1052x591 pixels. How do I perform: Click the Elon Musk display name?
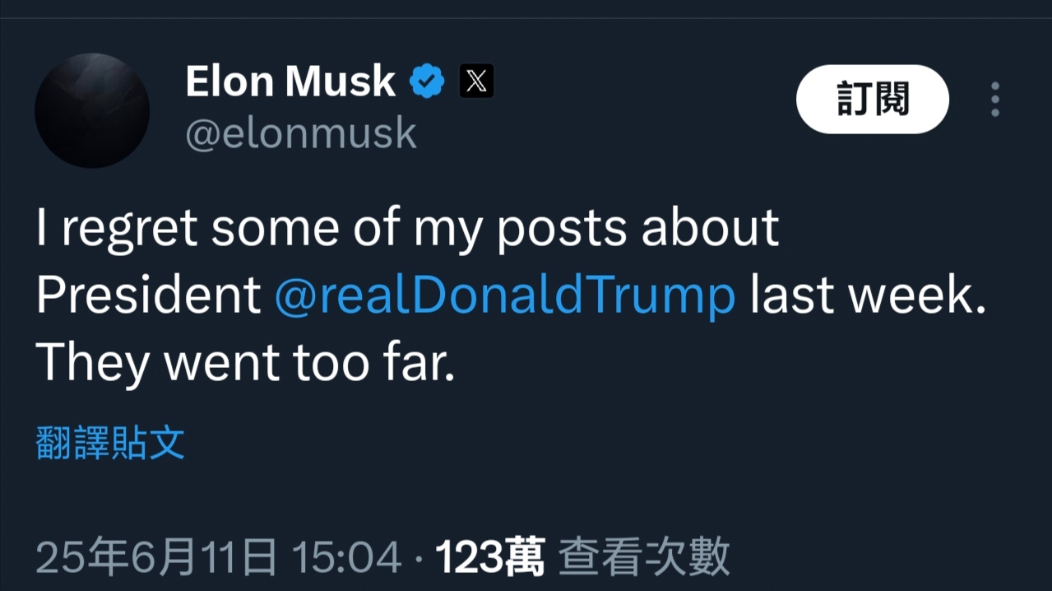coord(290,81)
